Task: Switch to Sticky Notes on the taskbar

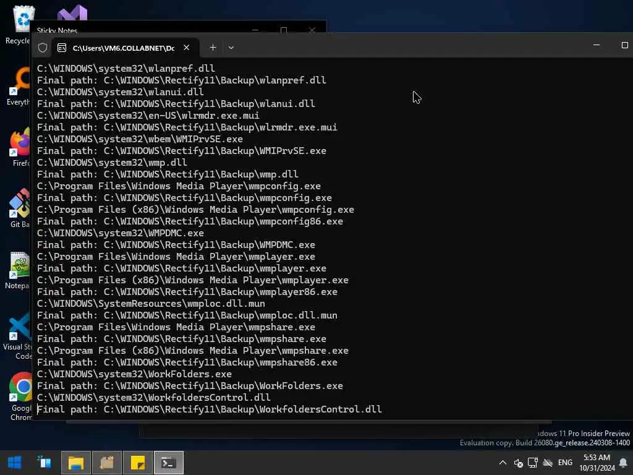Action: [x=138, y=463]
